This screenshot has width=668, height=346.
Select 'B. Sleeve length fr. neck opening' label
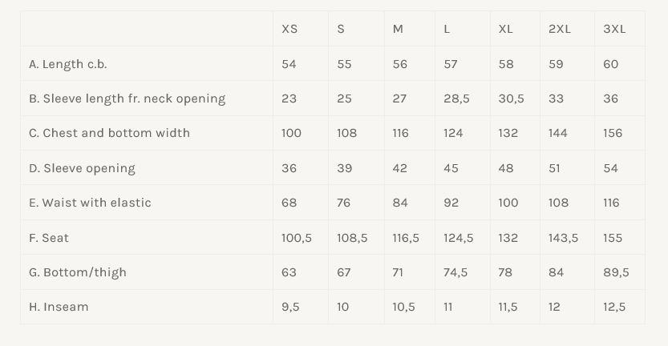pyautogui.click(x=127, y=99)
